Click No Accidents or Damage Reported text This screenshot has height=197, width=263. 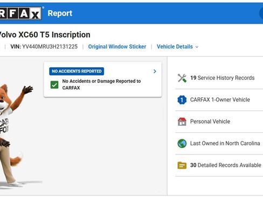point(101,85)
